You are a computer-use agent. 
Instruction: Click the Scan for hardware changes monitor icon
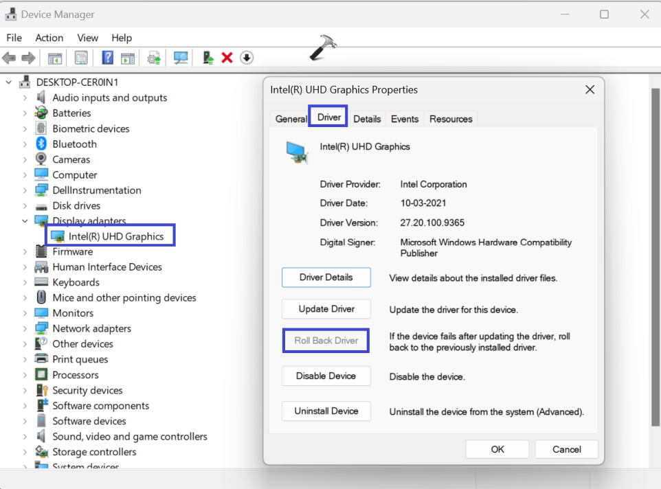pyautogui.click(x=181, y=58)
